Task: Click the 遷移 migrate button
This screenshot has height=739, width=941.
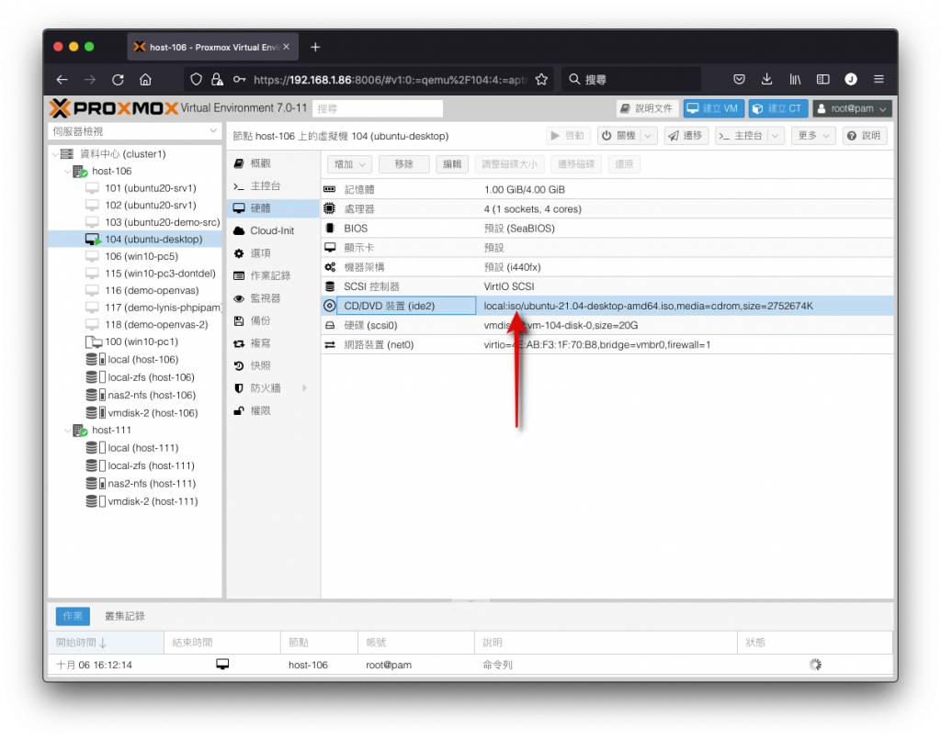Action: (686, 136)
